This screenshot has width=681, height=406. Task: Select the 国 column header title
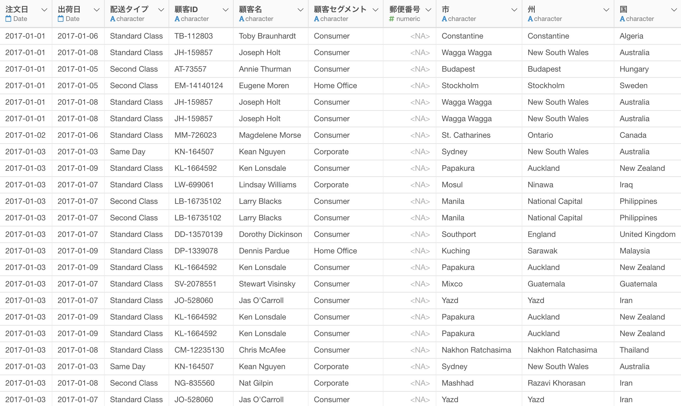pos(623,9)
